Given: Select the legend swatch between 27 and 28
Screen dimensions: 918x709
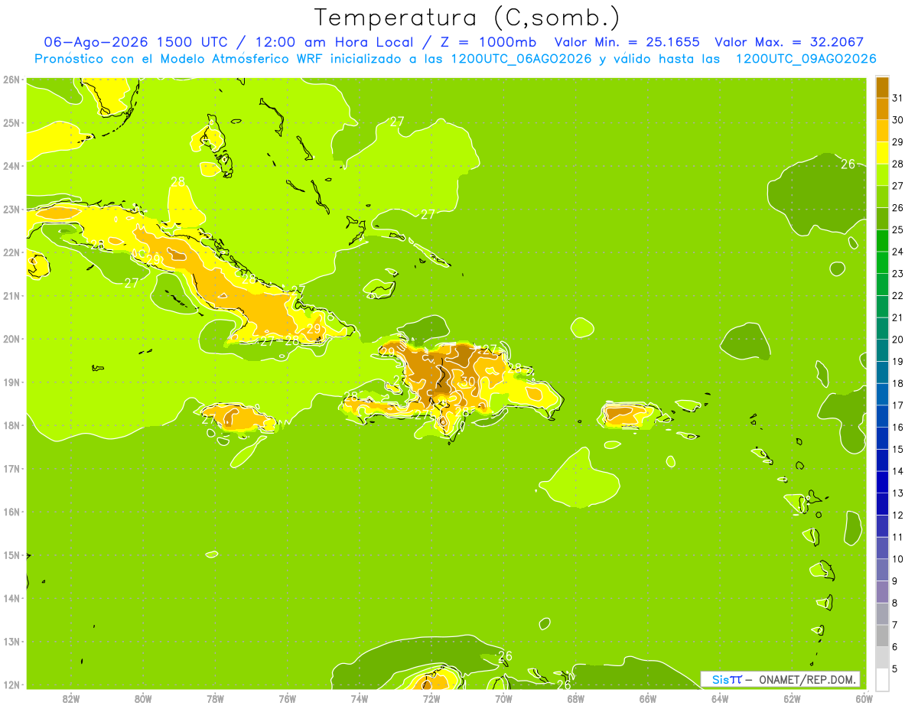Looking at the screenshot, I should [x=883, y=174].
